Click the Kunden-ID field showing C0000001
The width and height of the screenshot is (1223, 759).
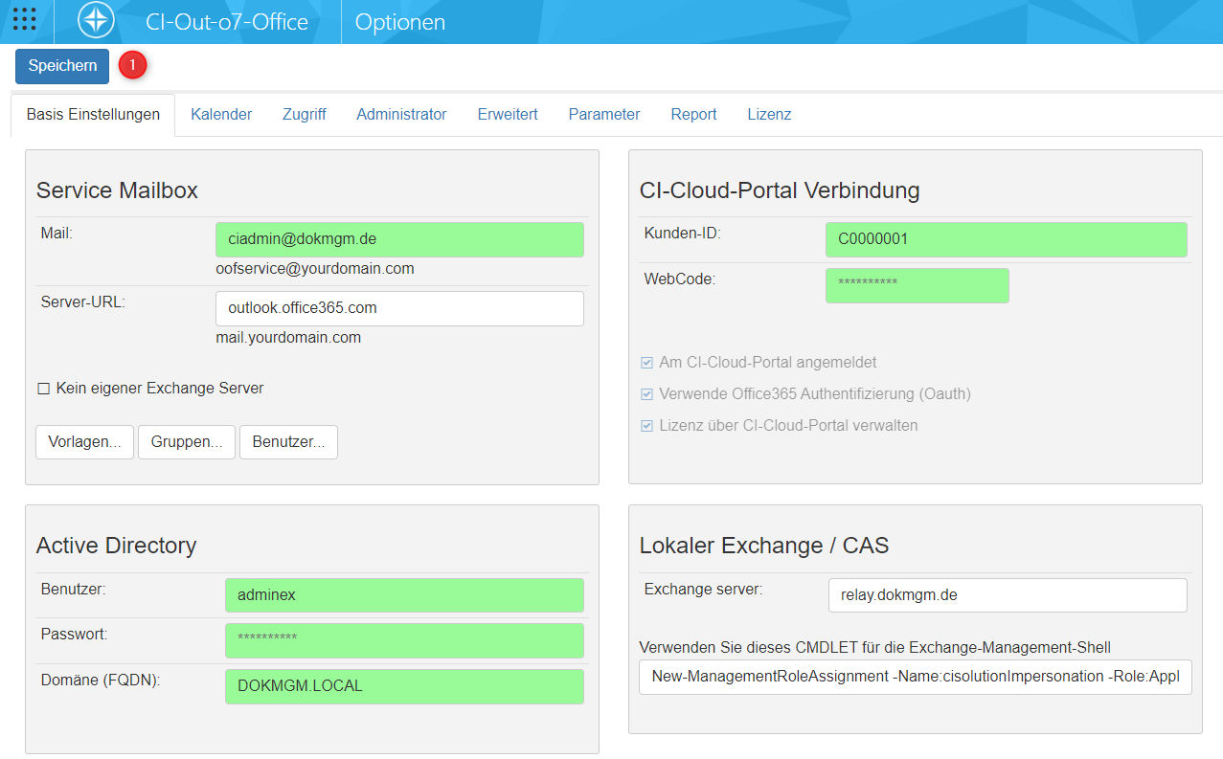tap(1006, 239)
